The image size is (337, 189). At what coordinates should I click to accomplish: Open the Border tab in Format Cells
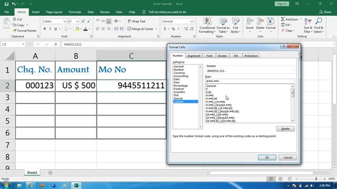coord(222,56)
